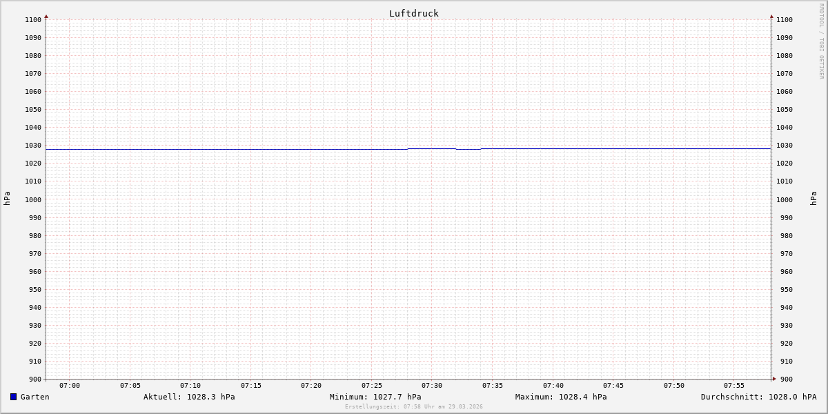The image size is (828, 414).
Task: Click the red arrow at the X-axis right end
Action: tap(774, 379)
